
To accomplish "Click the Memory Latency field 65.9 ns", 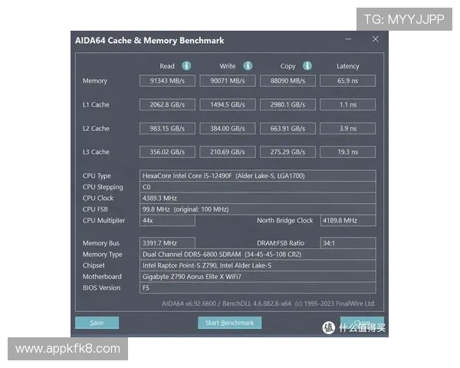I will [x=347, y=80].
